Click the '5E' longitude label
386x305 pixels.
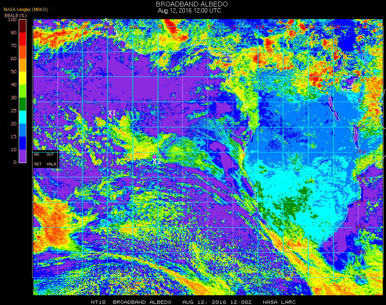(x=211, y=27)
